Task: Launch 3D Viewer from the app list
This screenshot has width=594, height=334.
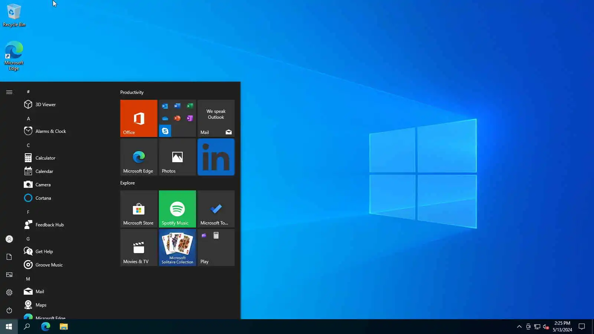Action: (67, 105)
